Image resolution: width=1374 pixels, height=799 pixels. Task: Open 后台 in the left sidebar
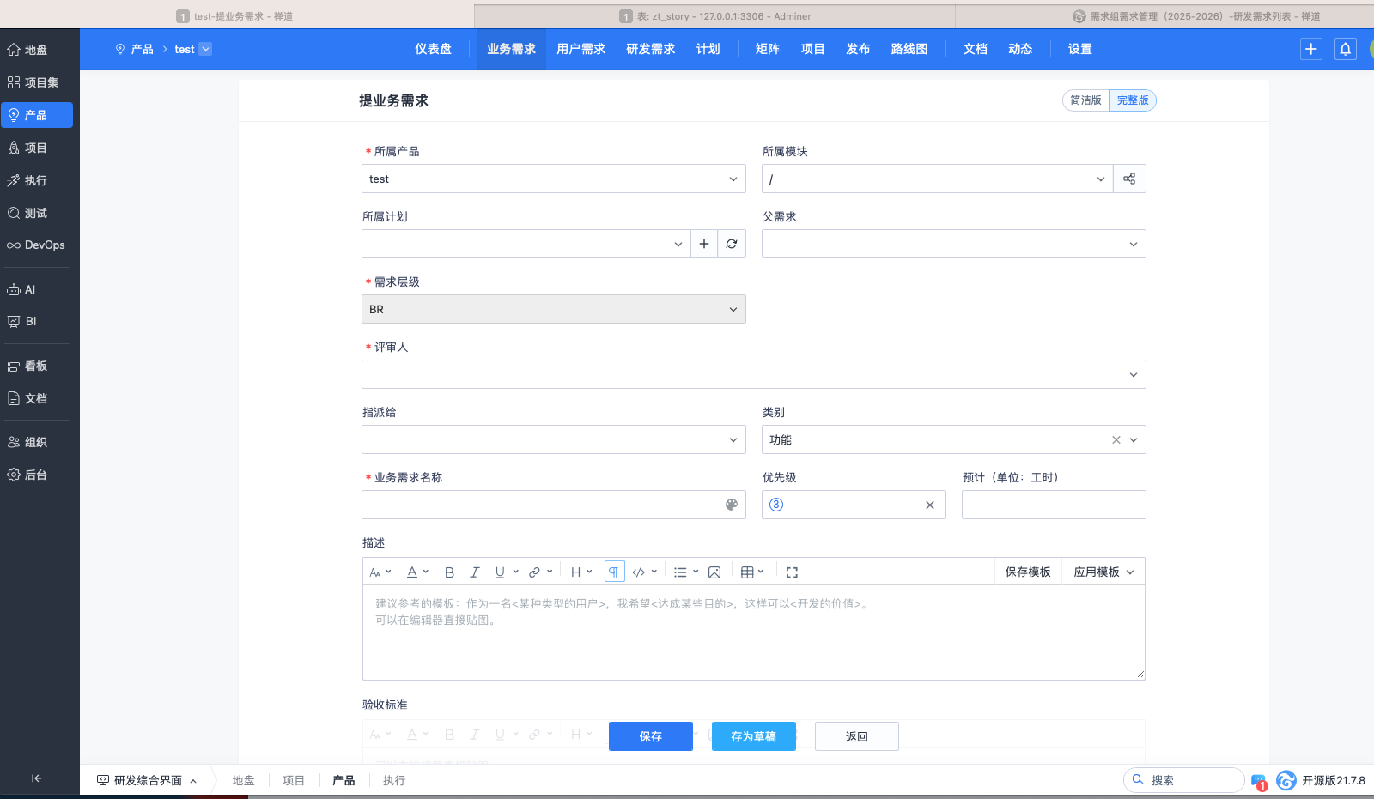37,475
